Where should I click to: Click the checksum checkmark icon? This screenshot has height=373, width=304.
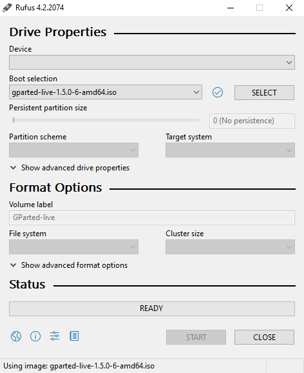218,92
